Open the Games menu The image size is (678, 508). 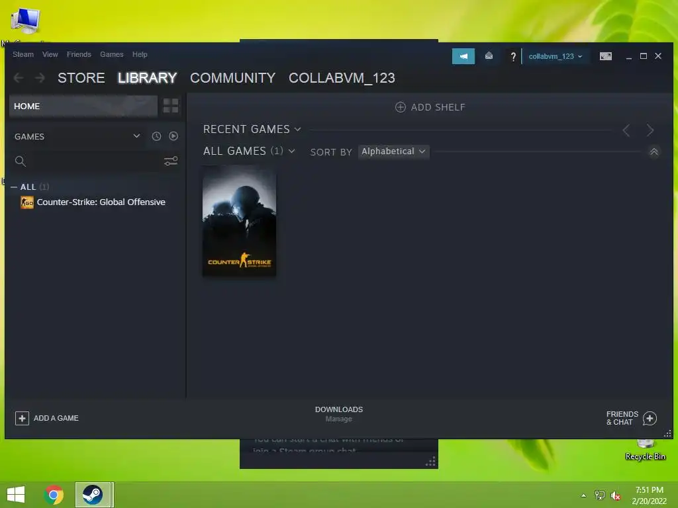click(111, 54)
